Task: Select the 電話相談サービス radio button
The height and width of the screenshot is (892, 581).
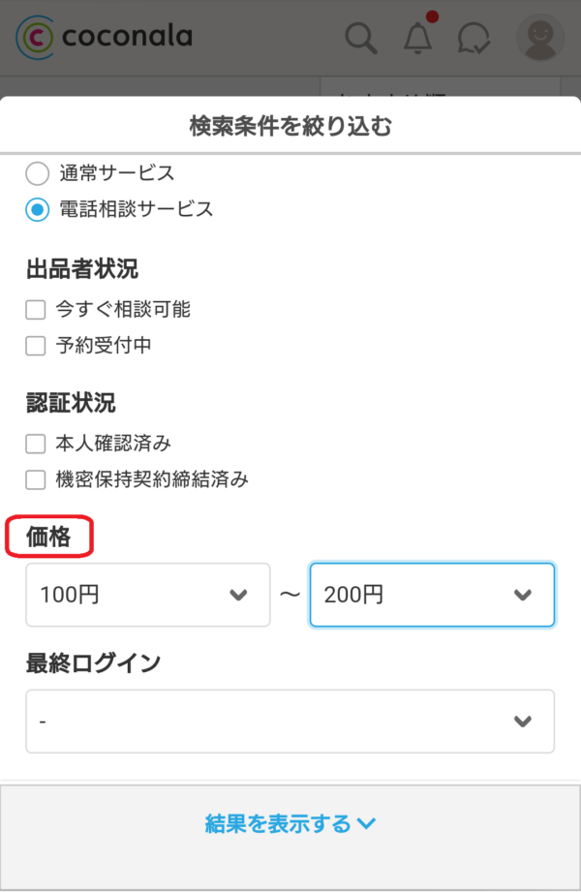Action: click(x=37, y=209)
